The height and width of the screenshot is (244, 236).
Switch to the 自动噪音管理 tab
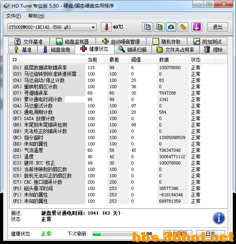tap(121, 42)
